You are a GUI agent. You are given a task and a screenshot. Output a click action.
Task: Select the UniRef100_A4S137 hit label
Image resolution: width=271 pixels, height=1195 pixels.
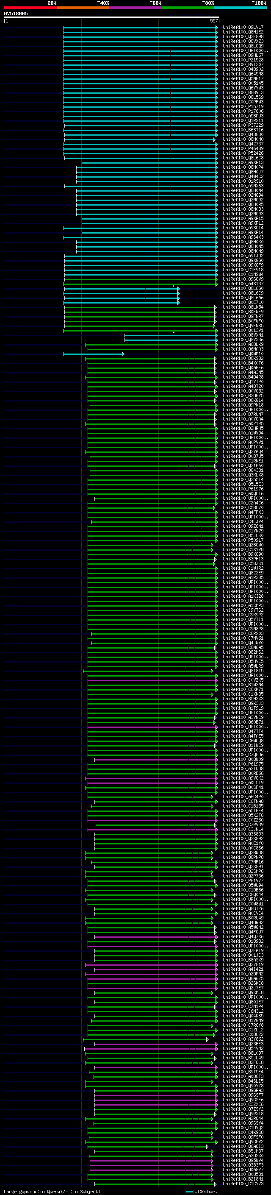tap(243, 284)
